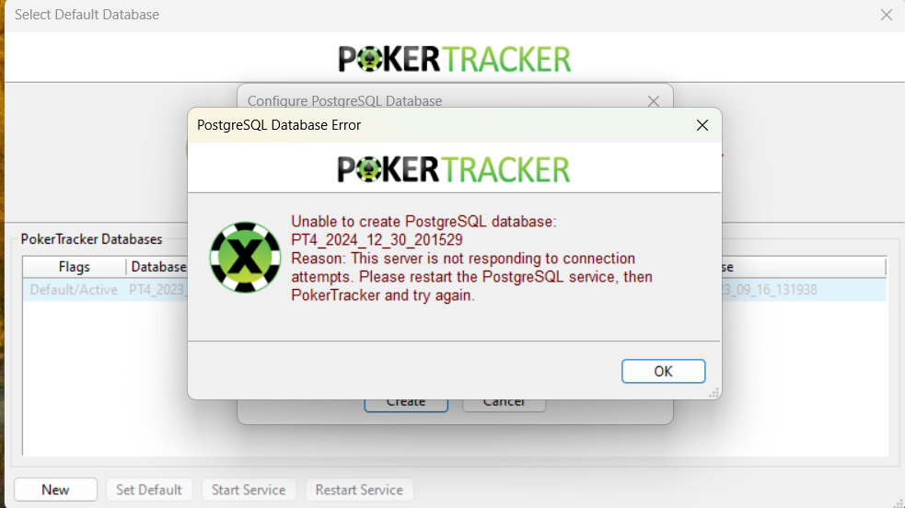Click the red error message text

coord(471,259)
